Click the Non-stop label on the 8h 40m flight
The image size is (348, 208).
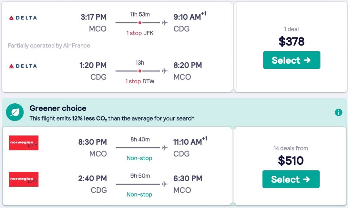tap(139, 158)
